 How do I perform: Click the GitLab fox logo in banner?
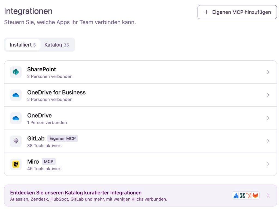click(x=256, y=196)
